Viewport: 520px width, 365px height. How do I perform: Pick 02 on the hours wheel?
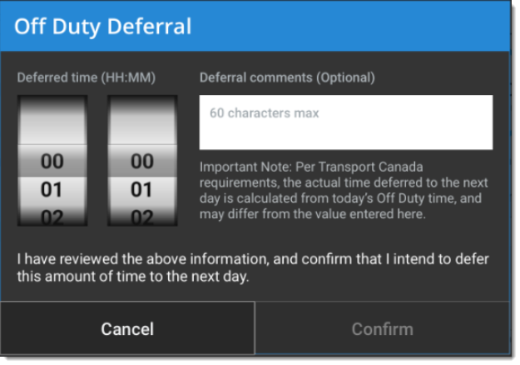pyautogui.click(x=52, y=217)
